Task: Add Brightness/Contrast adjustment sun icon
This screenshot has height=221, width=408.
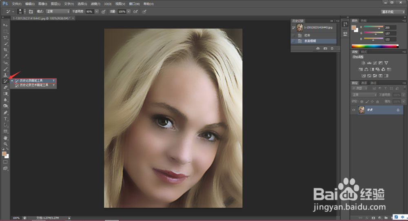Action: (x=363, y=63)
